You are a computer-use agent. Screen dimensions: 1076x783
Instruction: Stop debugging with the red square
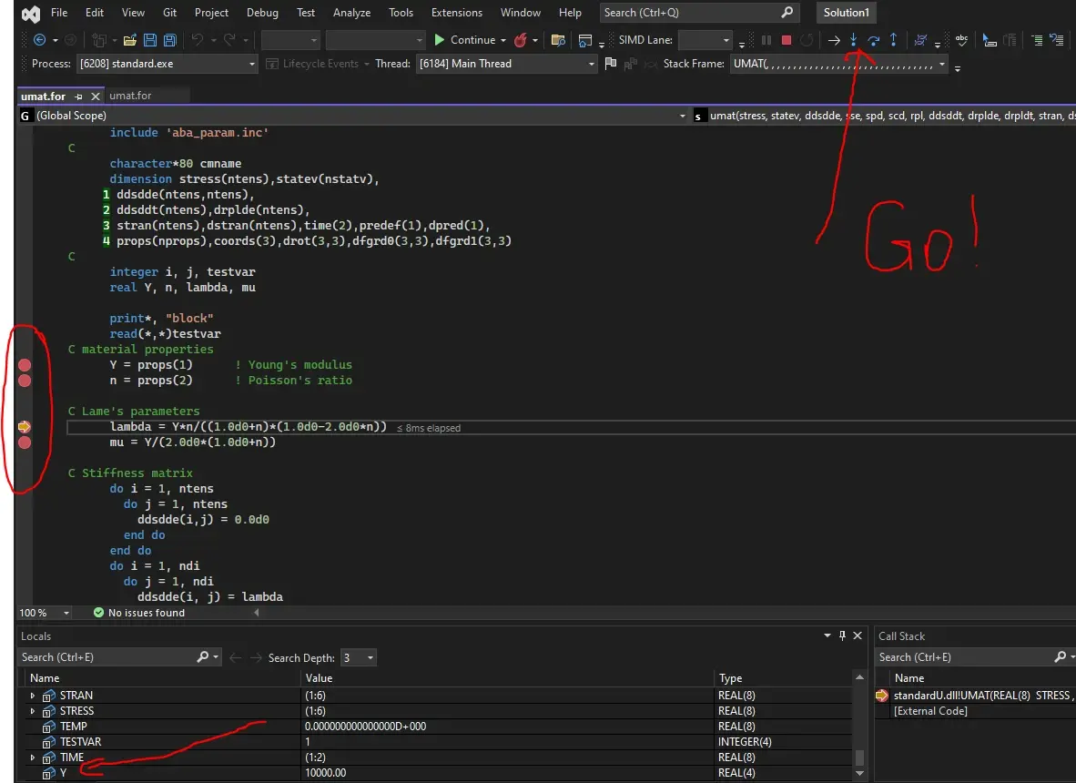point(787,40)
